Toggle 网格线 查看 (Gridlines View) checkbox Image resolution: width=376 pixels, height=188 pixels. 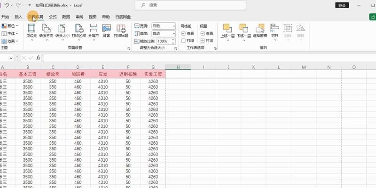[x=183, y=33]
